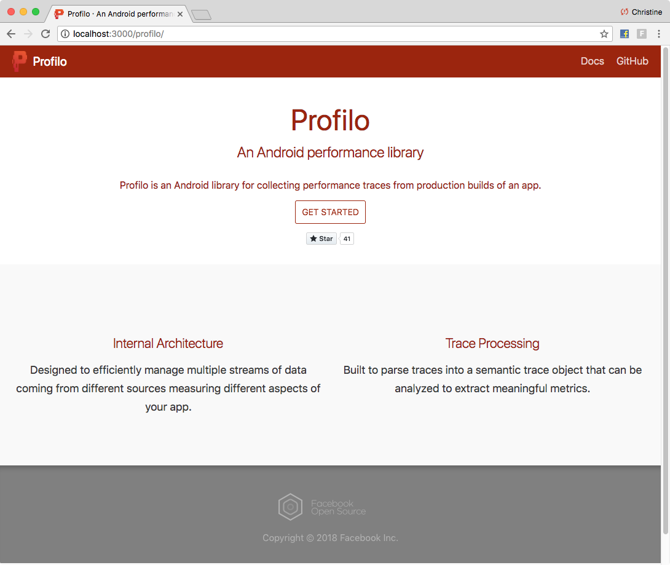Click the Facebook Open Source hexagon logo
Viewport: 670px width, 565px height.
(290, 507)
